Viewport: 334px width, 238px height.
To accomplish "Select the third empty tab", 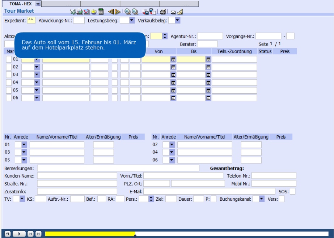I will (x=100, y=4).
